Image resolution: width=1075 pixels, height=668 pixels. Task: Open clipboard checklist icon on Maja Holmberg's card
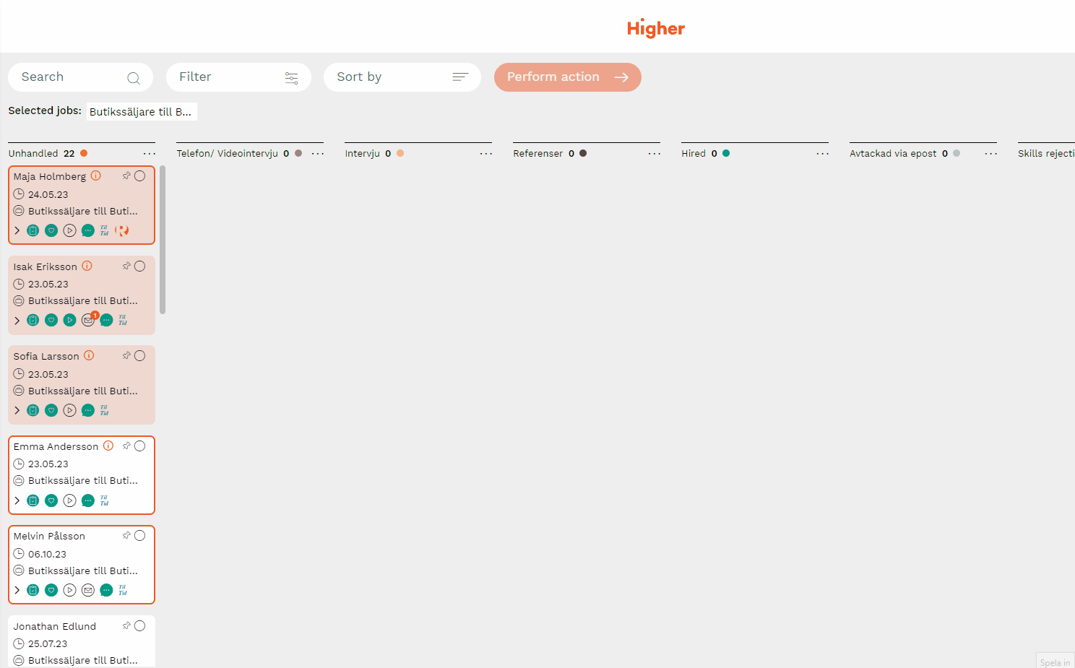pos(33,230)
